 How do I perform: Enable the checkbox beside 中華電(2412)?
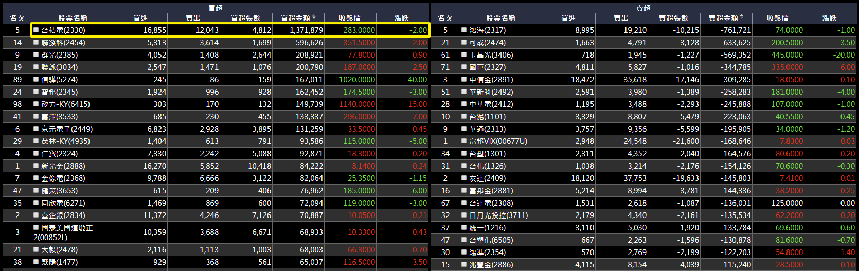pos(464,104)
